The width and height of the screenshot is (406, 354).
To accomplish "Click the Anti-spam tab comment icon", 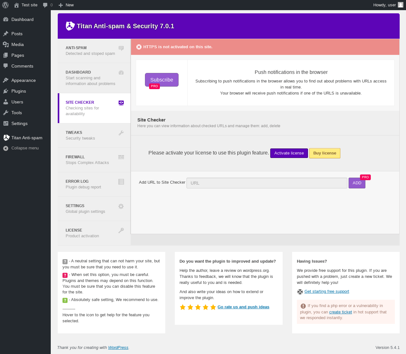I will [121, 48].
